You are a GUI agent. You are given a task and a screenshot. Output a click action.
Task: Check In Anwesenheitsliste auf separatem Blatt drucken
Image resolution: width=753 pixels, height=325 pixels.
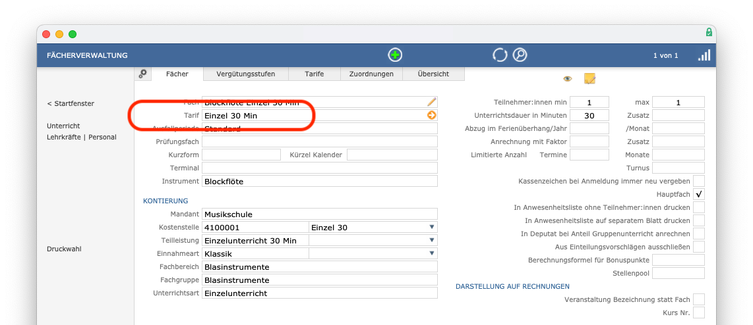[699, 220]
